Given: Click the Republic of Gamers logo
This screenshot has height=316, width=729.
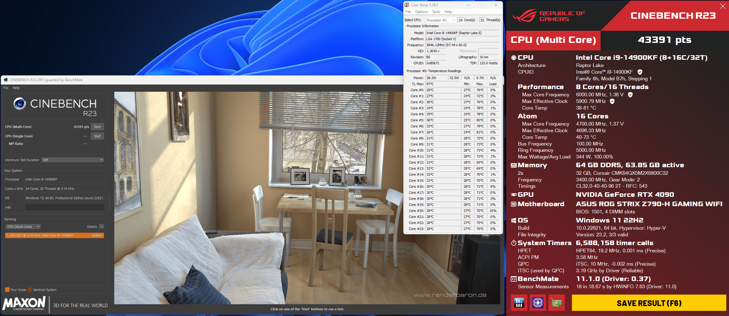Looking at the screenshot, I should click(x=549, y=16).
